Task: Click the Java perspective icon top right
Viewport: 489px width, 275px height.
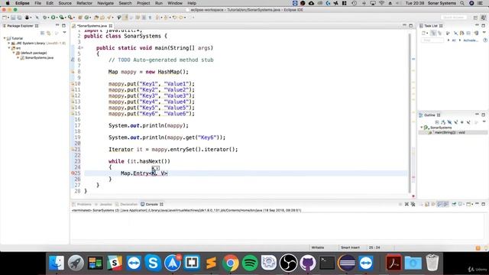Action: [484, 18]
